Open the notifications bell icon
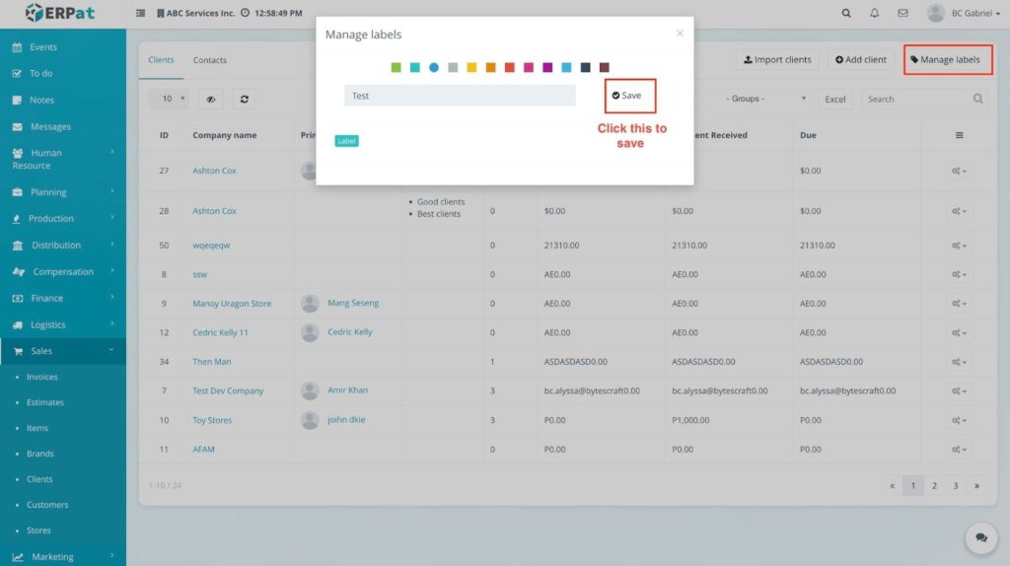1010x566 pixels. [874, 14]
